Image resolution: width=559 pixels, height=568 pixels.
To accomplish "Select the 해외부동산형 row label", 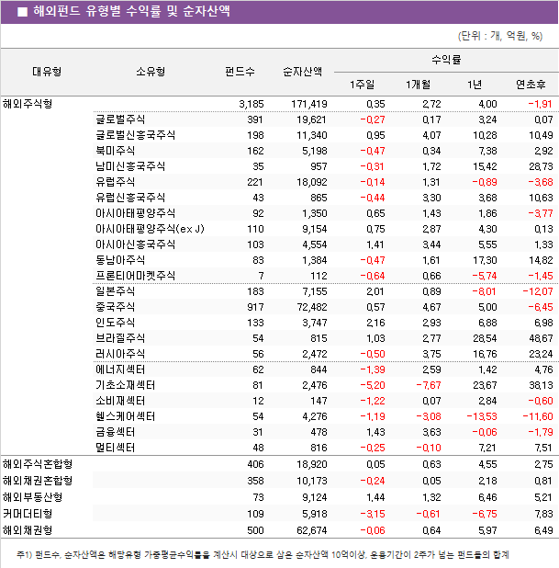I will coord(32,497).
